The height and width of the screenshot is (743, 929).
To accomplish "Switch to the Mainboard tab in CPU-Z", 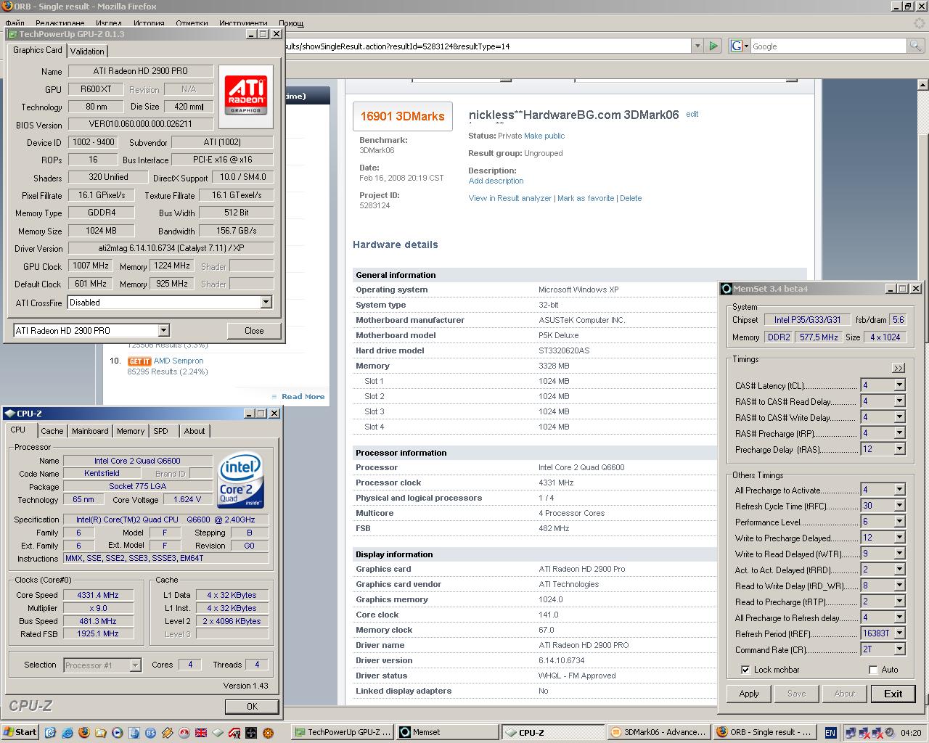I will pyautogui.click(x=90, y=431).
